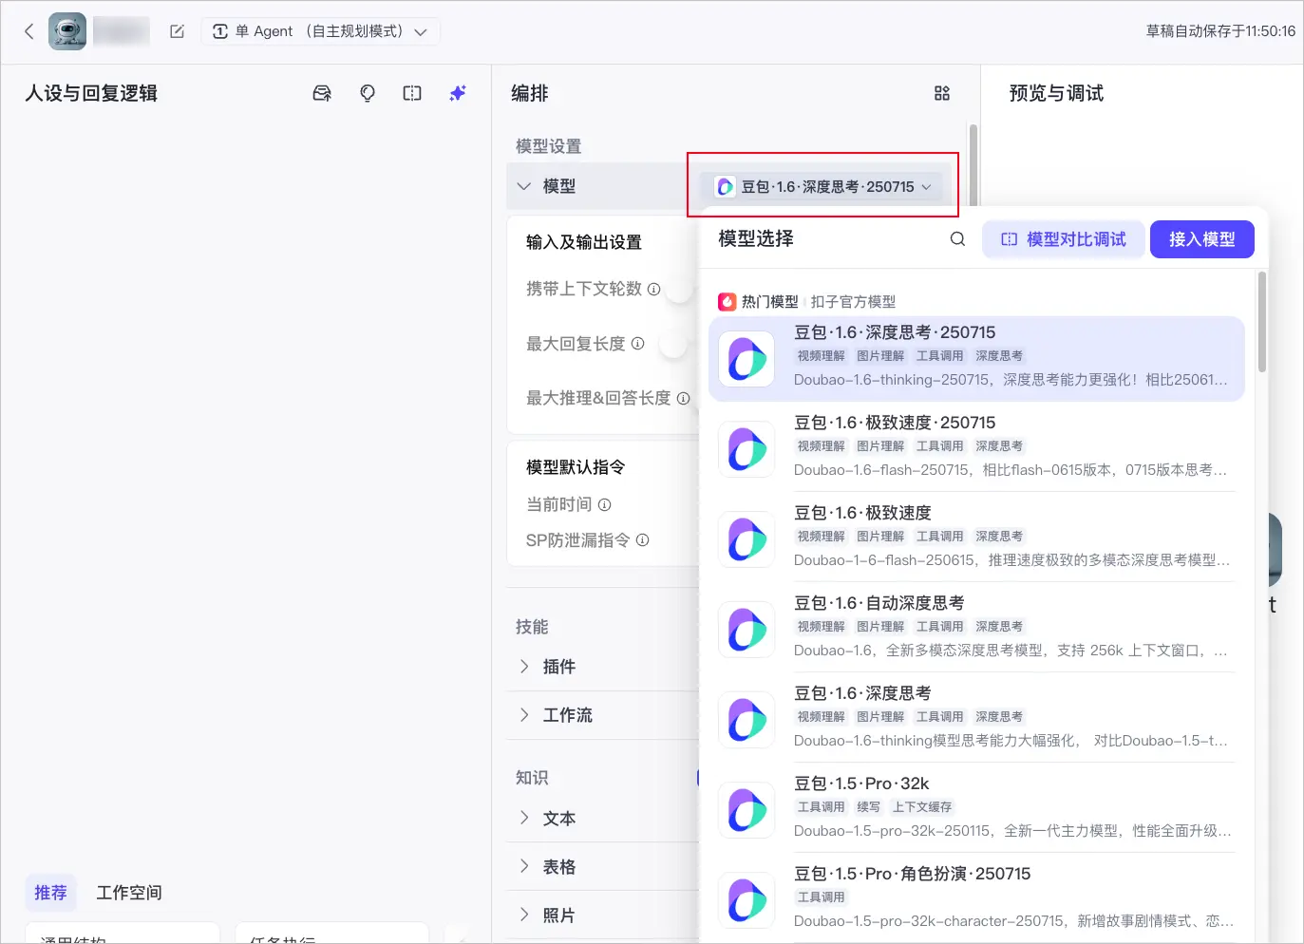Click the bracket compare icon in persona header
This screenshot has height=944, width=1304.
[412, 93]
